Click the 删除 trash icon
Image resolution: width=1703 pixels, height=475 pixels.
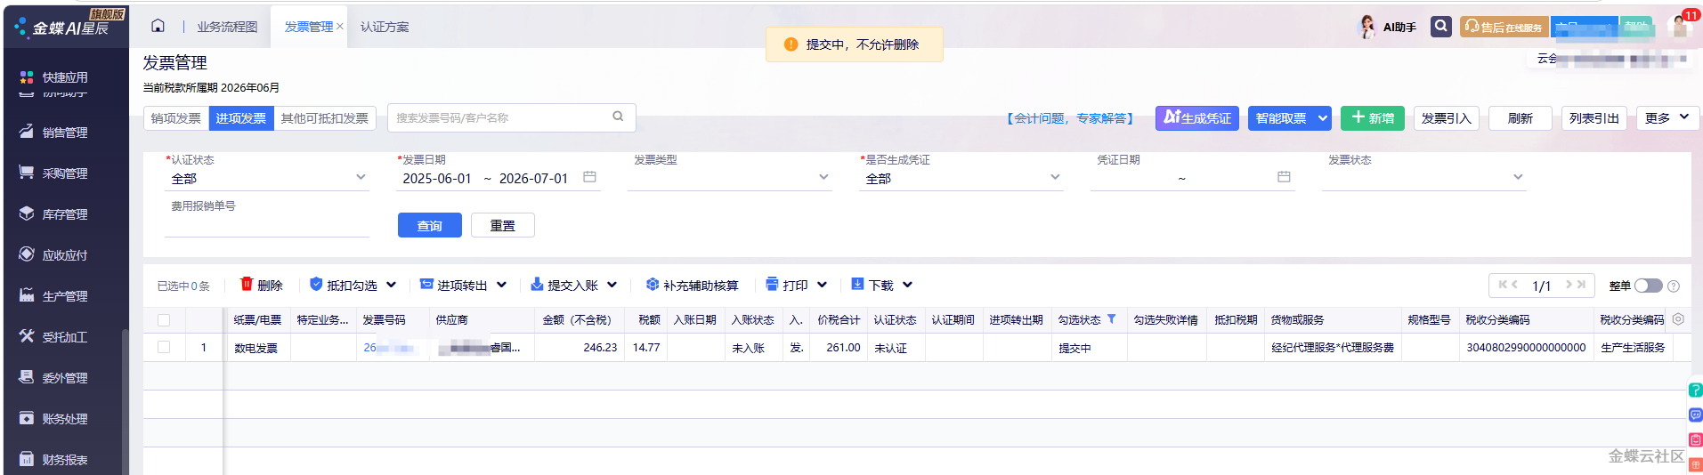point(247,284)
